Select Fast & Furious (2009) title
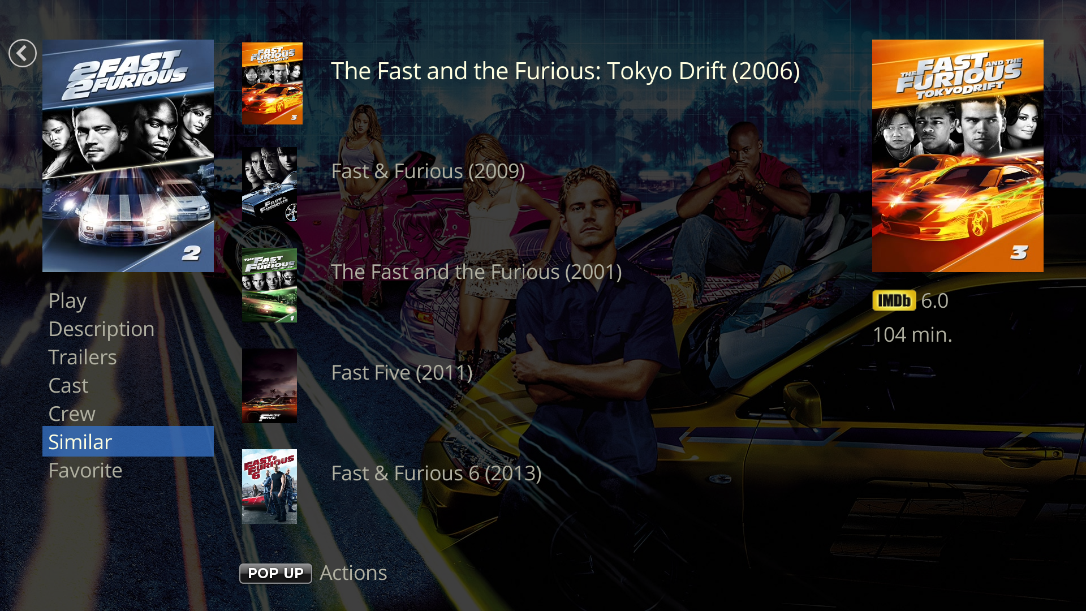 coord(428,171)
